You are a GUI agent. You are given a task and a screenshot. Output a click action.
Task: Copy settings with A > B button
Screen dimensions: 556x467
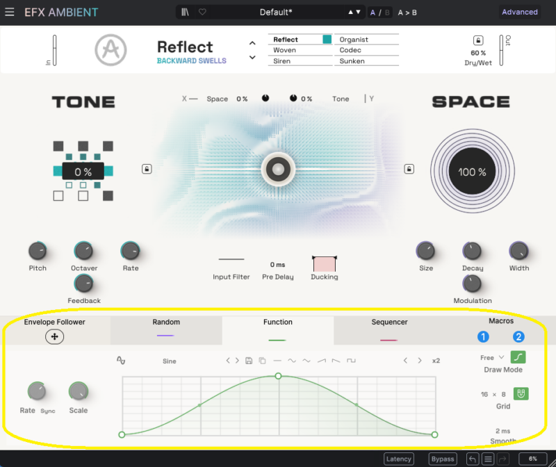[x=407, y=13]
